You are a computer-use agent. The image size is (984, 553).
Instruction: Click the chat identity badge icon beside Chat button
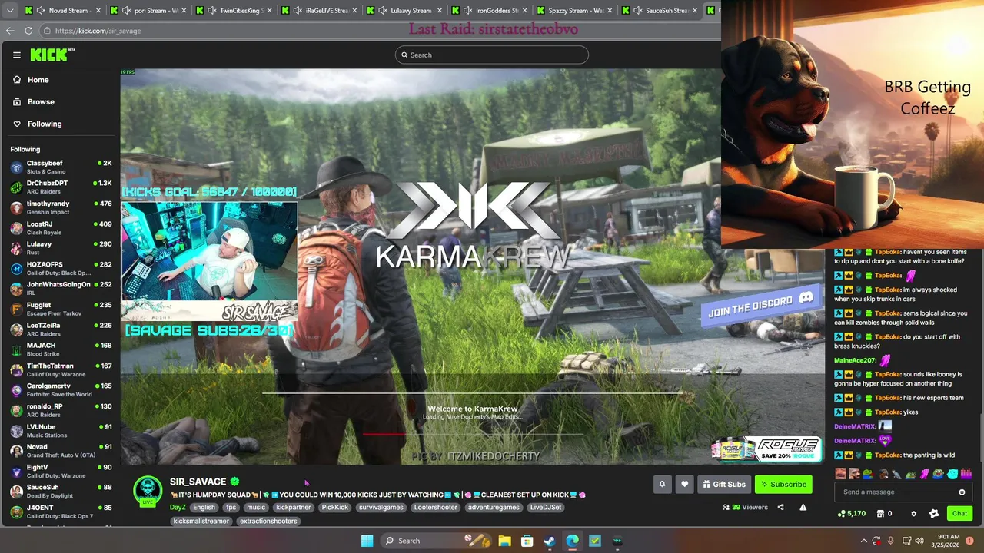point(934,513)
